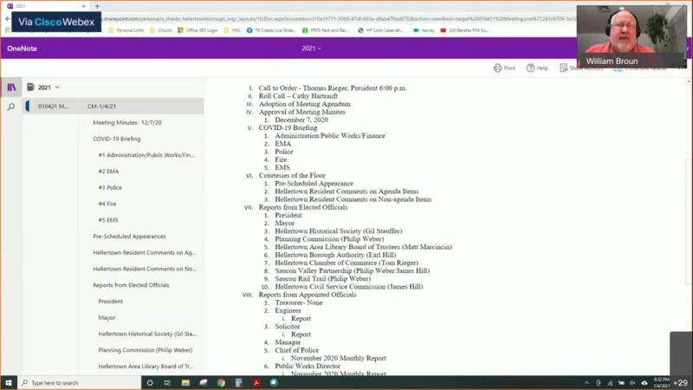This screenshot has width=693, height=390.
Task: Click the HP Color LaserJet bookmark
Action: pyautogui.click(x=380, y=30)
